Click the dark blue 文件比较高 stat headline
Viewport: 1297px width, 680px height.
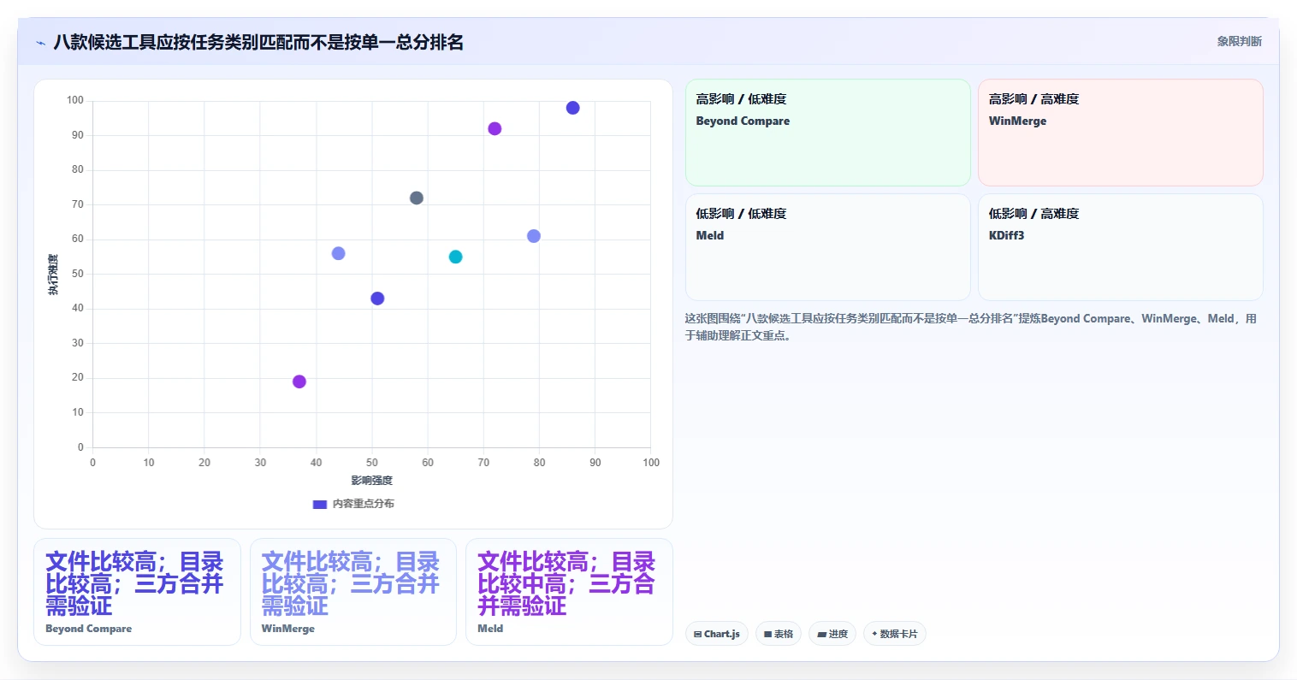[134, 584]
